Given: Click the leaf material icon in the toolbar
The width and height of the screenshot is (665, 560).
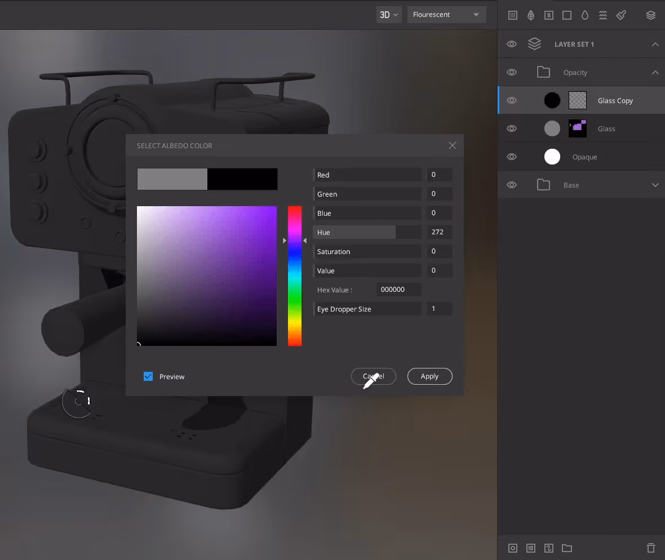Looking at the screenshot, I should pyautogui.click(x=530, y=15).
